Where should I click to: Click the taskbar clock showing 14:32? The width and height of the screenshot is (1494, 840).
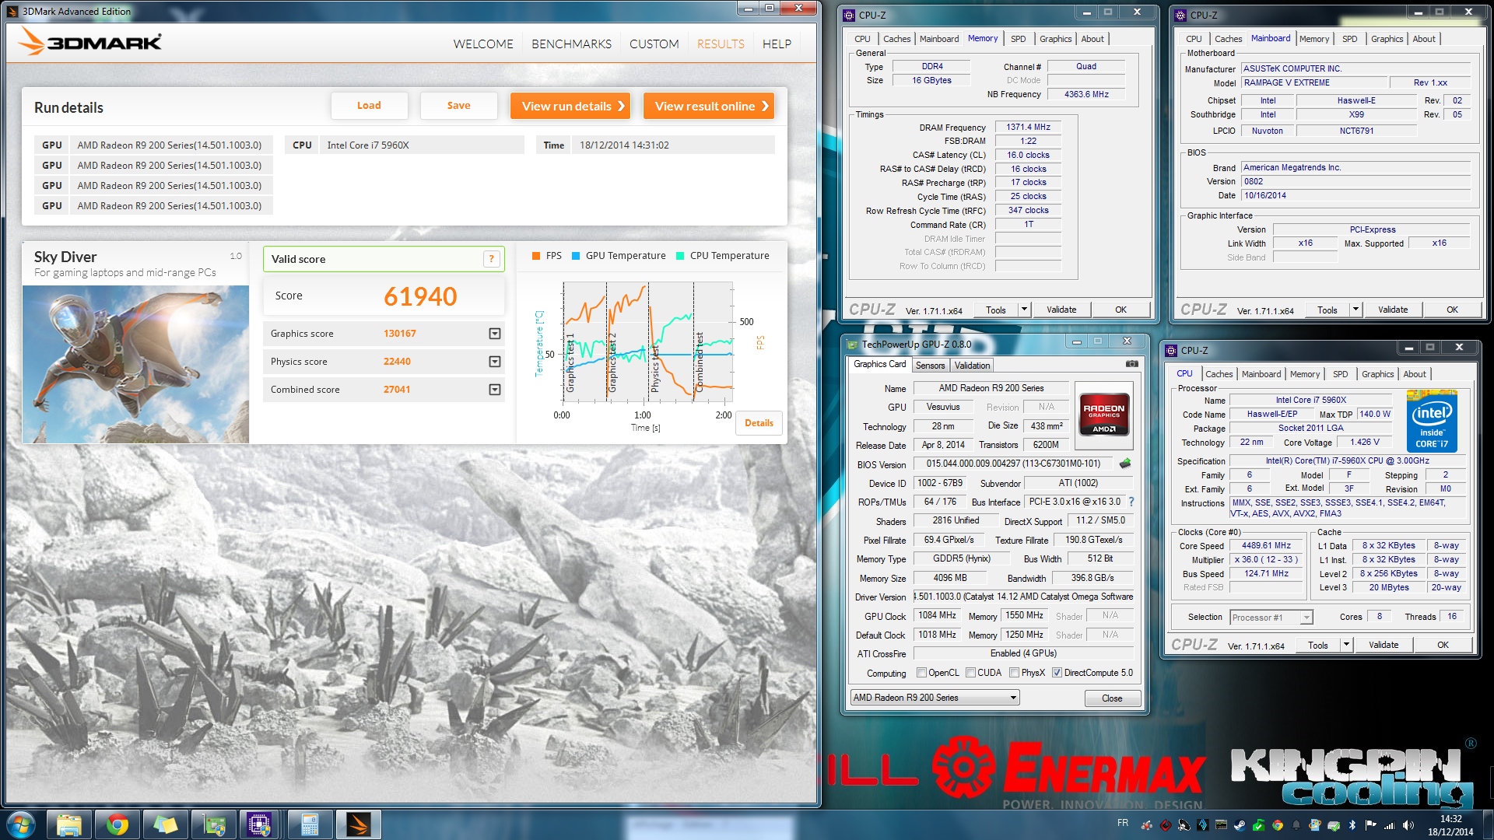1450,825
